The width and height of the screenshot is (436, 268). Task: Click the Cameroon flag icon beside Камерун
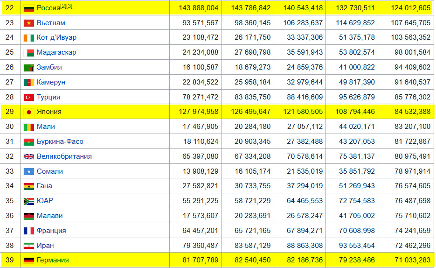coord(29,82)
